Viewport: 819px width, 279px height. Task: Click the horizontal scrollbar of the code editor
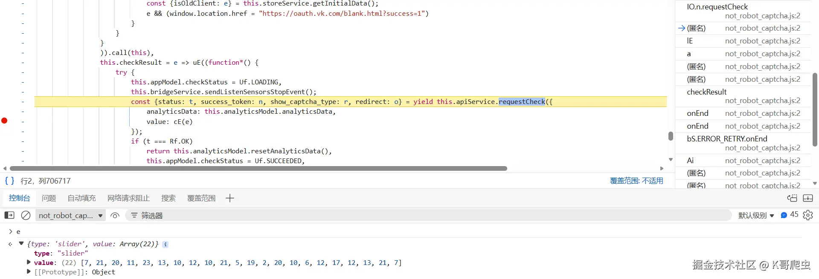coord(258,168)
